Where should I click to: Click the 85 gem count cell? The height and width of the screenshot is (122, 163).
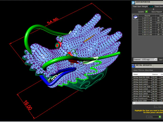click(158, 18)
